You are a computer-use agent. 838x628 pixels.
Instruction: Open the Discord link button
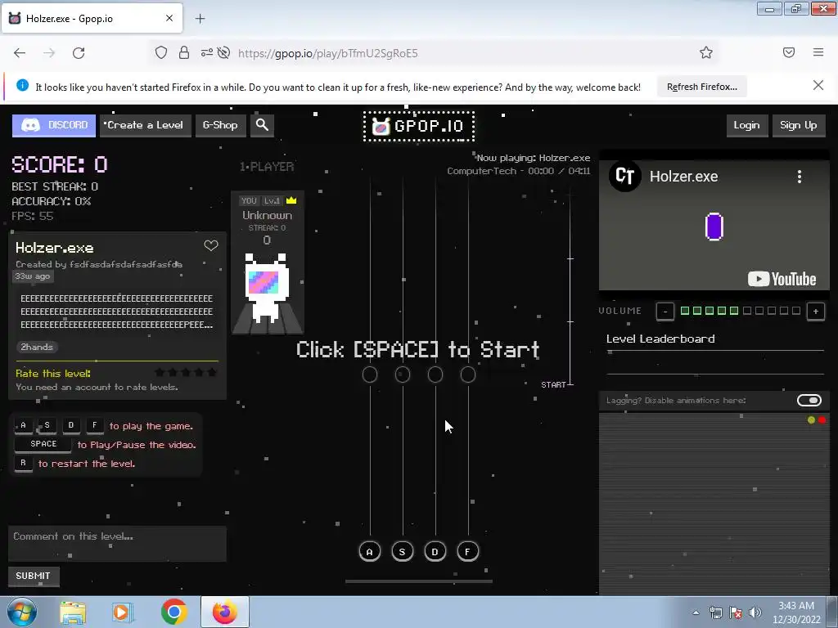pyautogui.click(x=54, y=125)
